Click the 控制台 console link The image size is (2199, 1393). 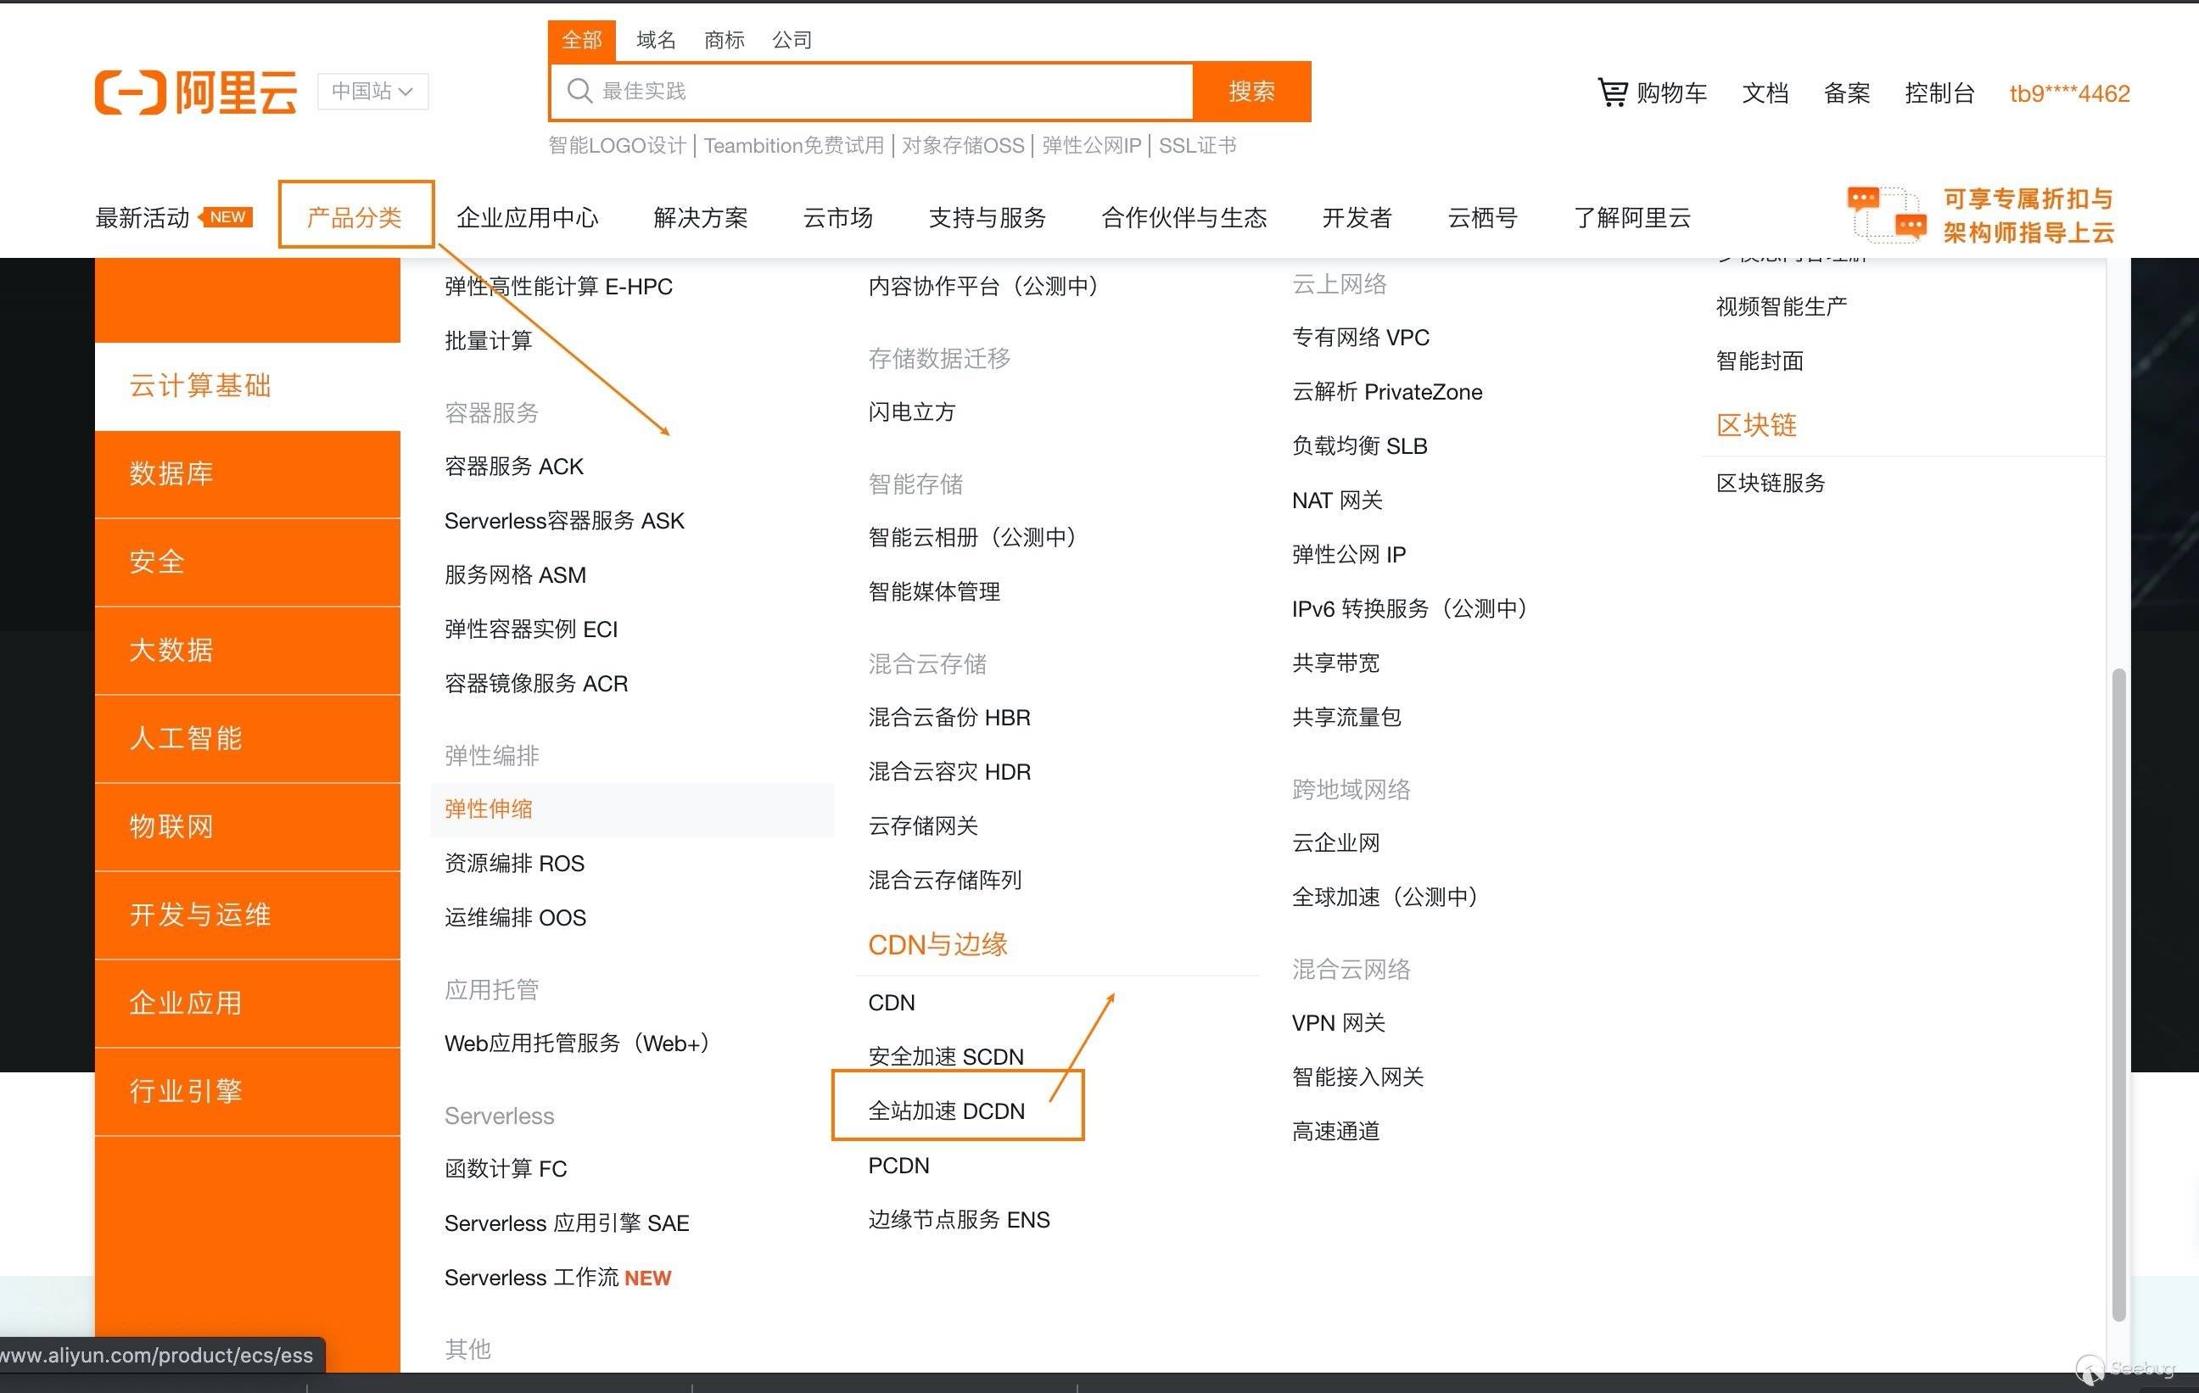(x=1939, y=93)
